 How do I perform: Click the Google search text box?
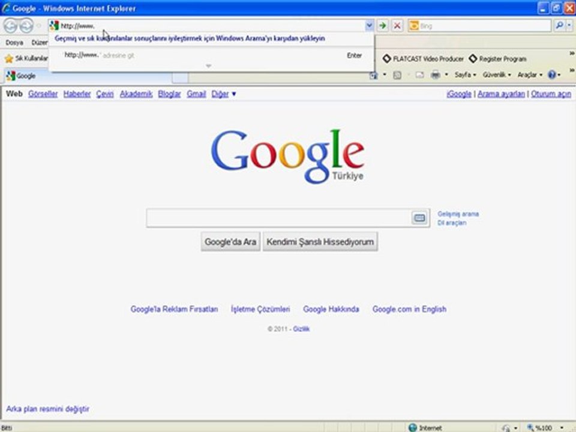(x=278, y=218)
